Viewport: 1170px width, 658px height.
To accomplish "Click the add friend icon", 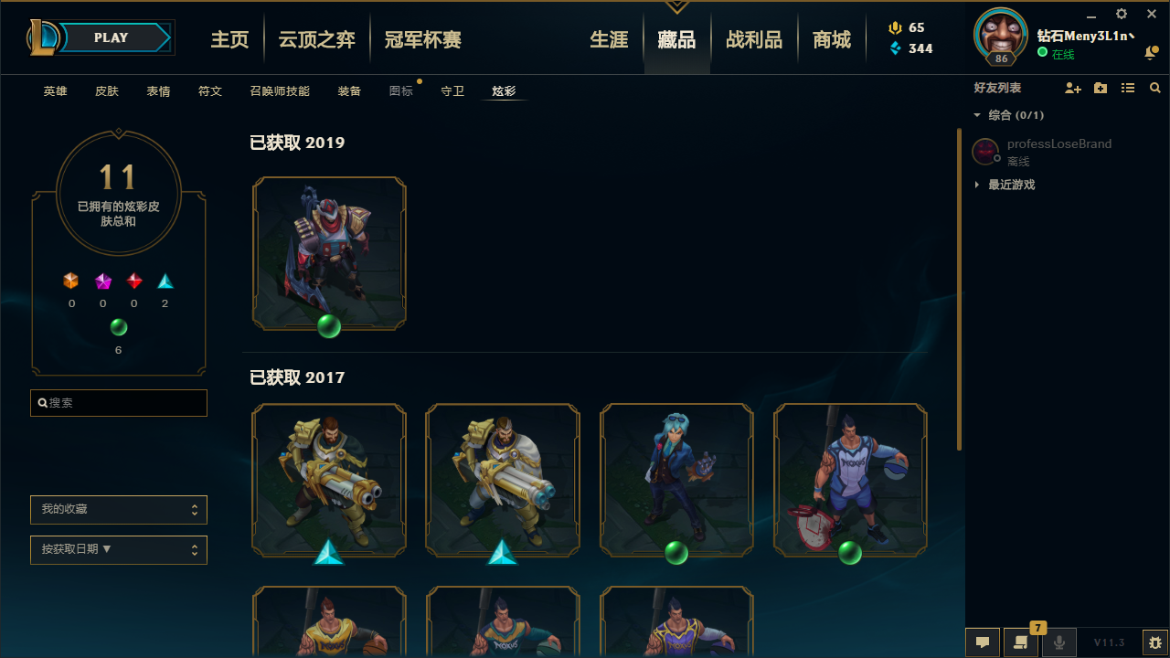I will pos(1073,88).
